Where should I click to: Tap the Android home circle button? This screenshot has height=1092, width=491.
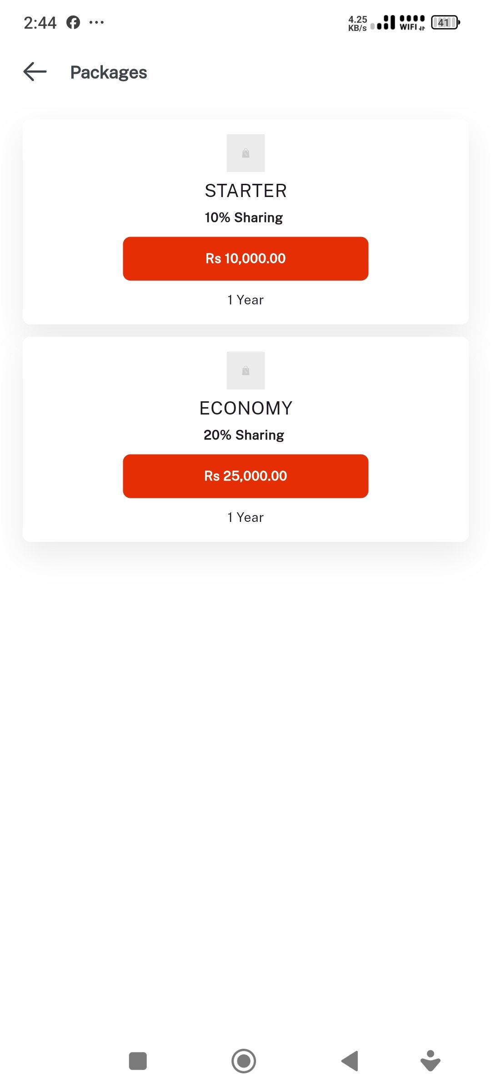244,1061
